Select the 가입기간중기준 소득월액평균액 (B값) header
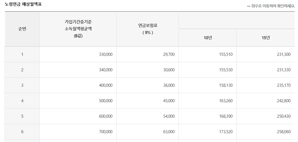The width and height of the screenshot is (298, 142). [78, 29]
